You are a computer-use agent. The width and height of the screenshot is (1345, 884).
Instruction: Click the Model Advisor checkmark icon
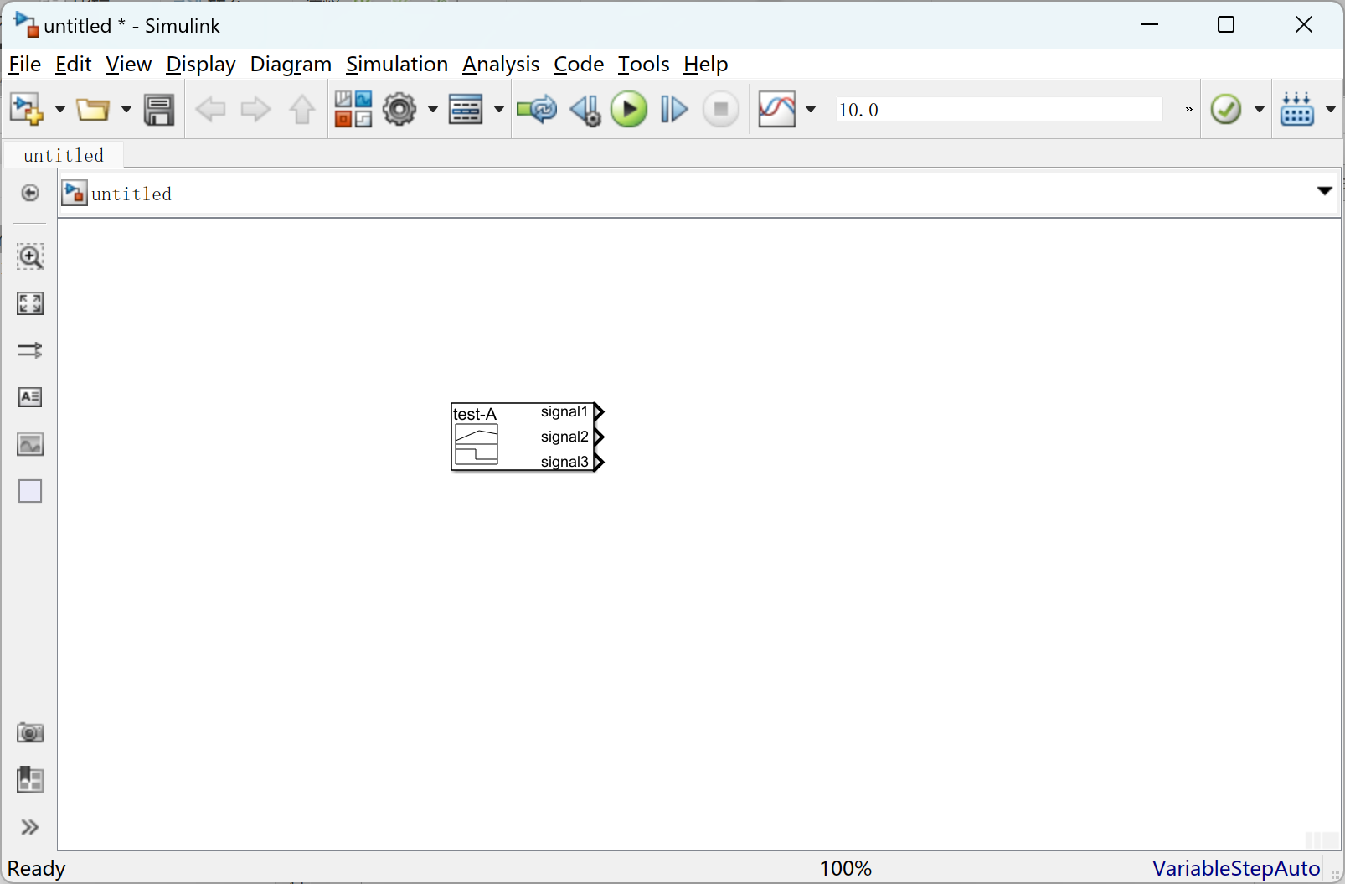(1226, 110)
